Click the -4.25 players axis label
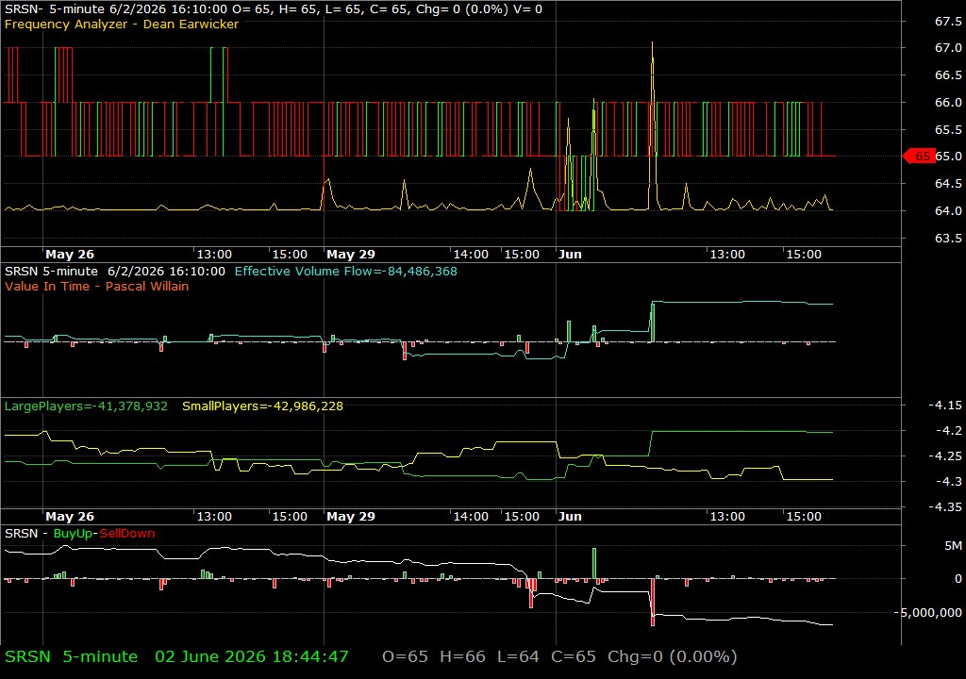This screenshot has width=966, height=679. click(x=945, y=455)
